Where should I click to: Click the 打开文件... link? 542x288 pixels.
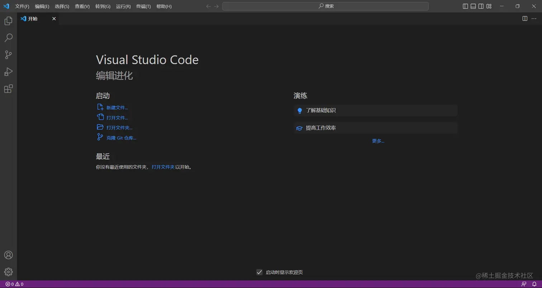click(x=117, y=118)
